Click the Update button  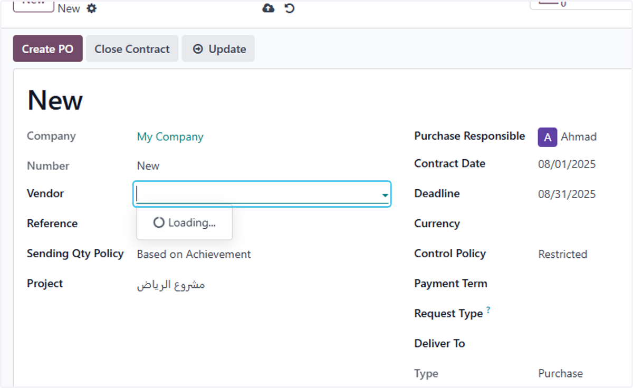pyautogui.click(x=218, y=48)
